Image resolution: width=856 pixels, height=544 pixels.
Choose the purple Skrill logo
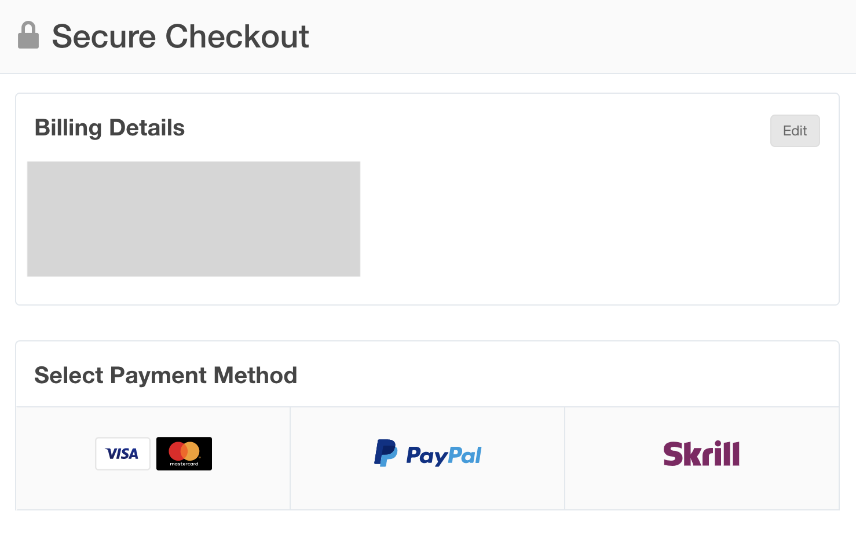[701, 454]
